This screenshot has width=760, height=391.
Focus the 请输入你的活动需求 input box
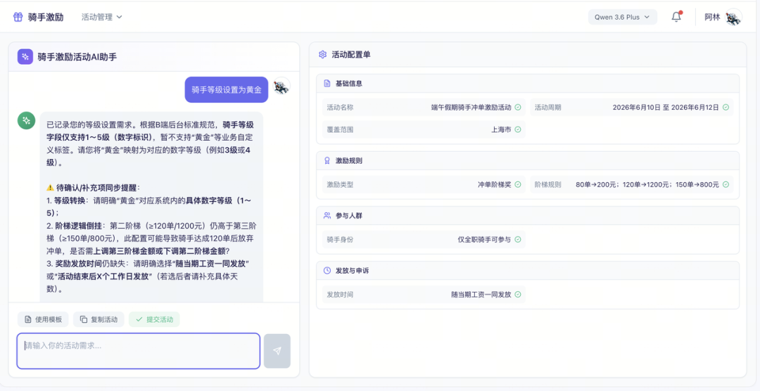pos(139,351)
